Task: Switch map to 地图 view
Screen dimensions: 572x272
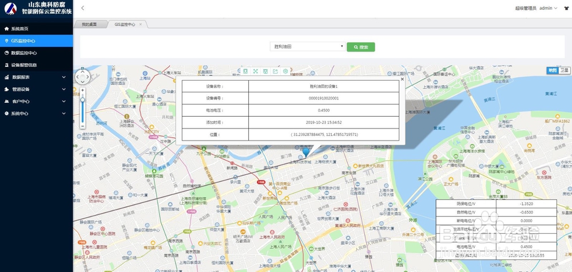Action: click(x=553, y=70)
